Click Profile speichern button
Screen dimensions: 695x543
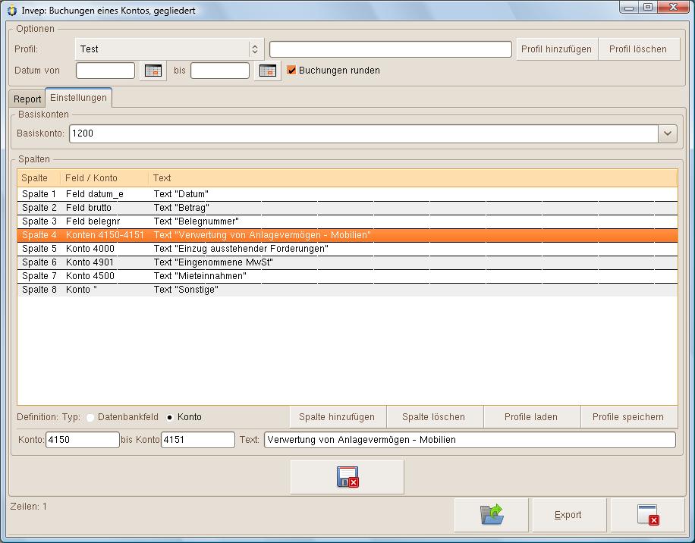pos(628,417)
